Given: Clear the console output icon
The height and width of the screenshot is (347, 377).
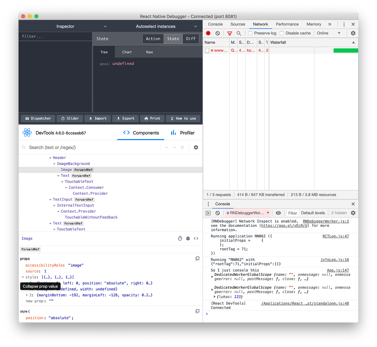Looking at the screenshot, I should [x=218, y=213].
